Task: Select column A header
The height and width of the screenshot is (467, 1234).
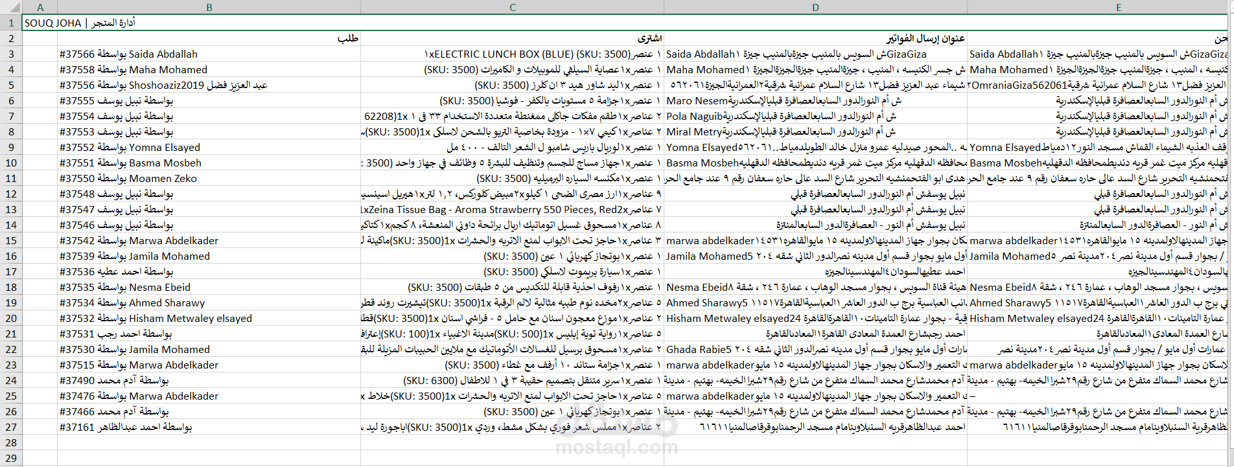Action: 40,7
